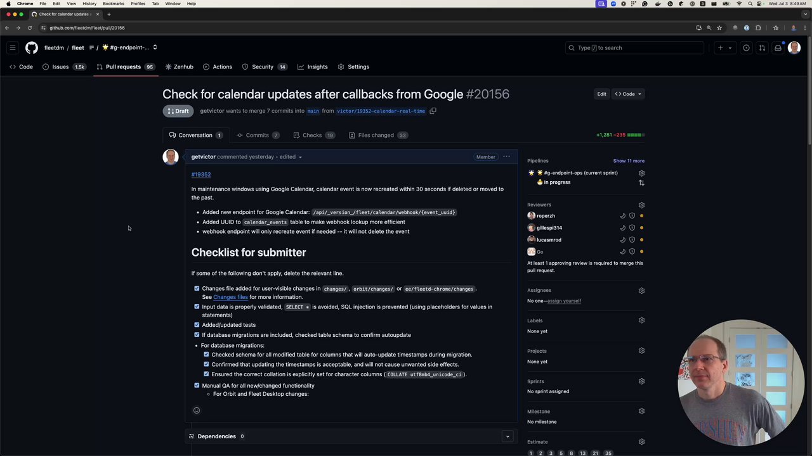Open the notifications inbox icon
Image resolution: width=812 pixels, height=456 pixels.
(x=778, y=47)
